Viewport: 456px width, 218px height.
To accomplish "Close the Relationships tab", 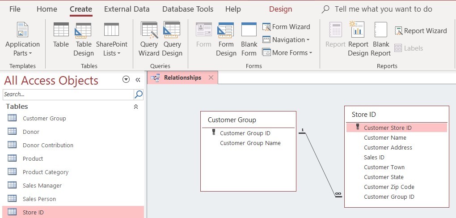I will click(x=211, y=77).
